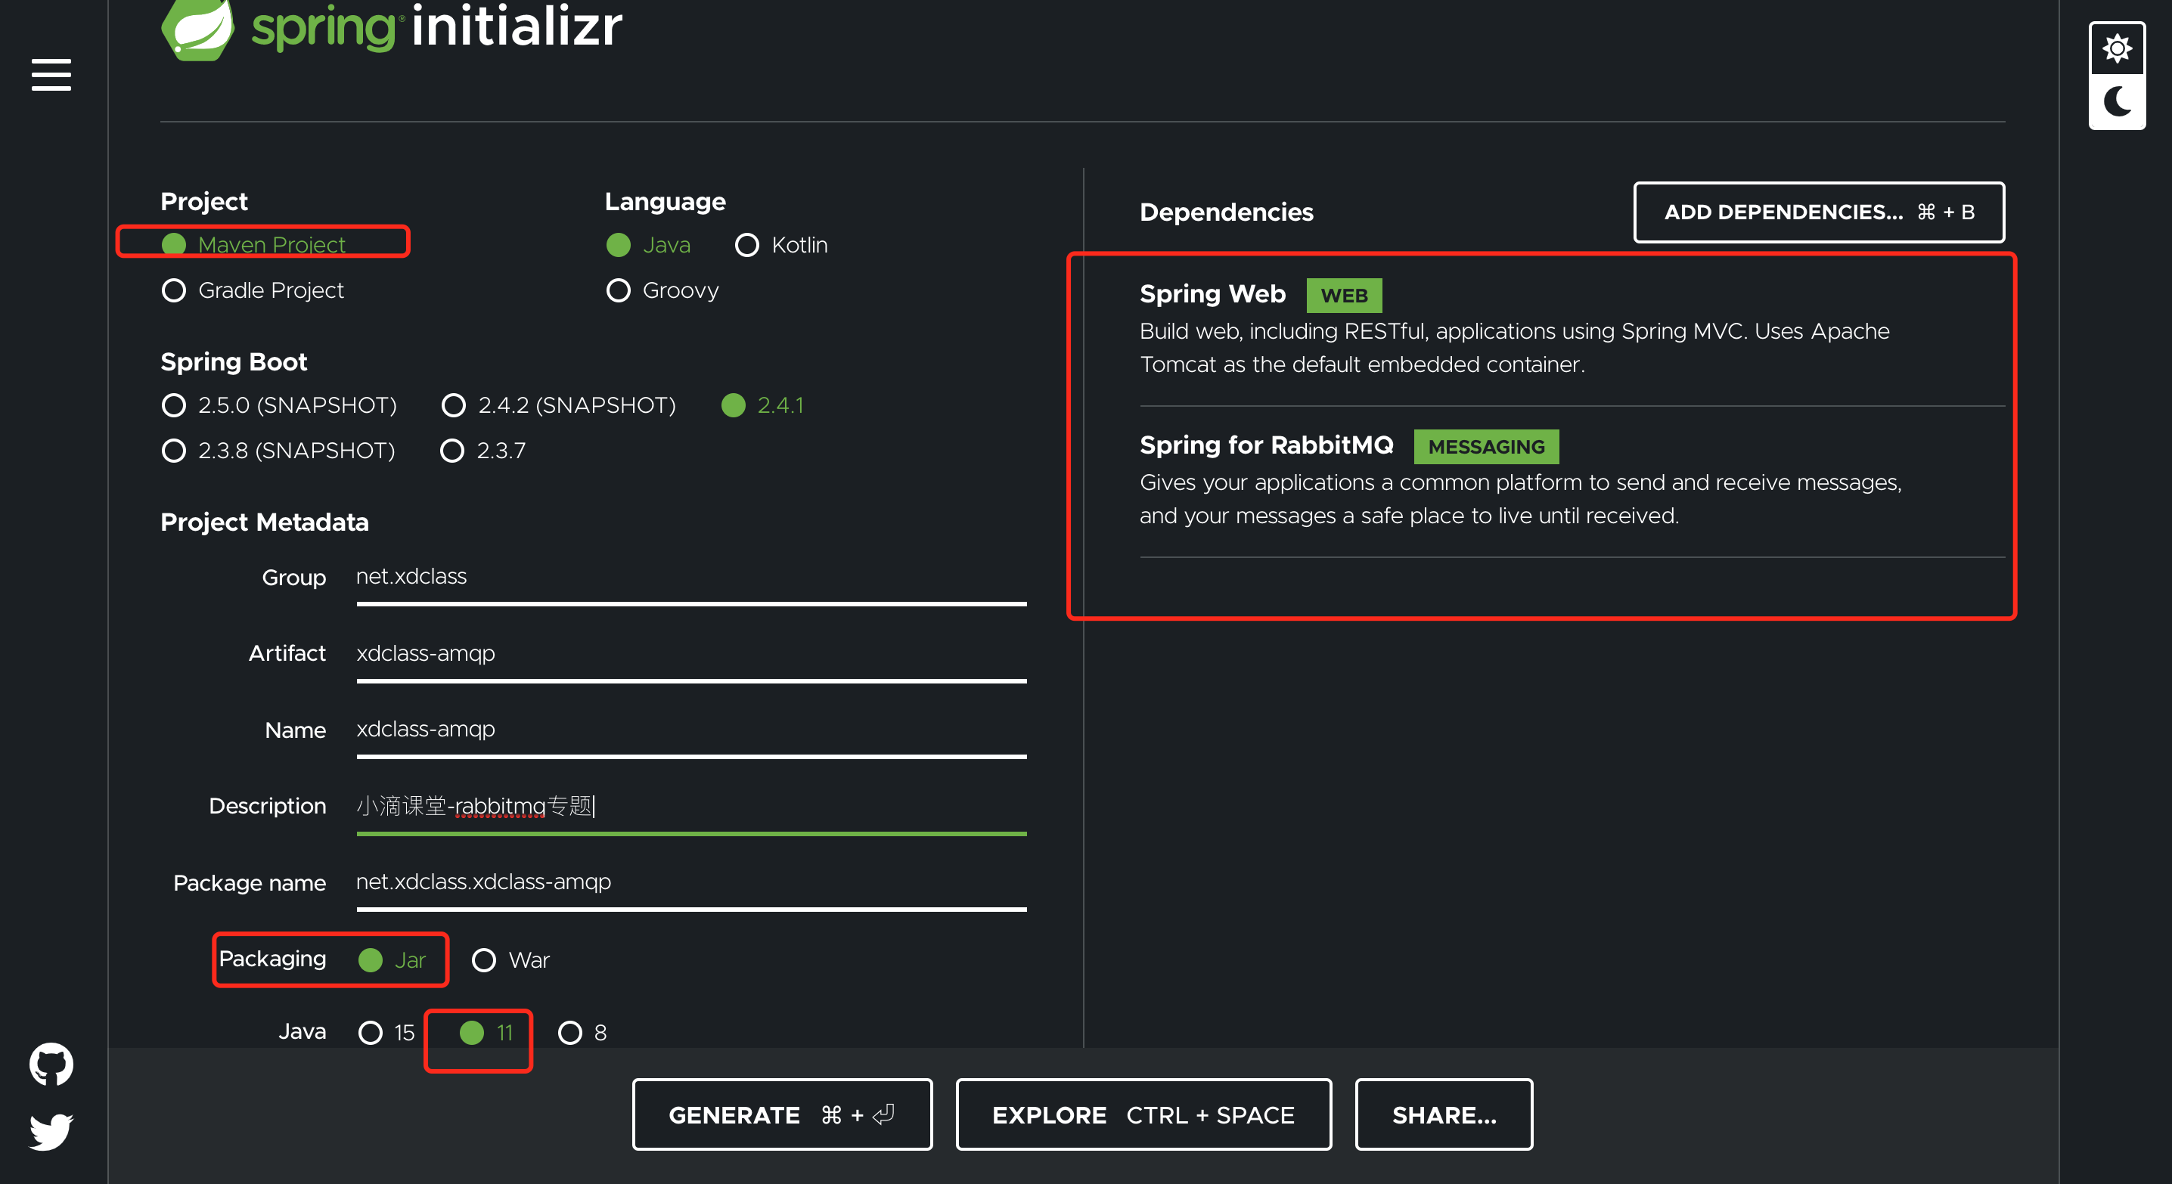This screenshot has height=1184, width=2172.
Task: Select Java version 8
Action: [582, 1032]
